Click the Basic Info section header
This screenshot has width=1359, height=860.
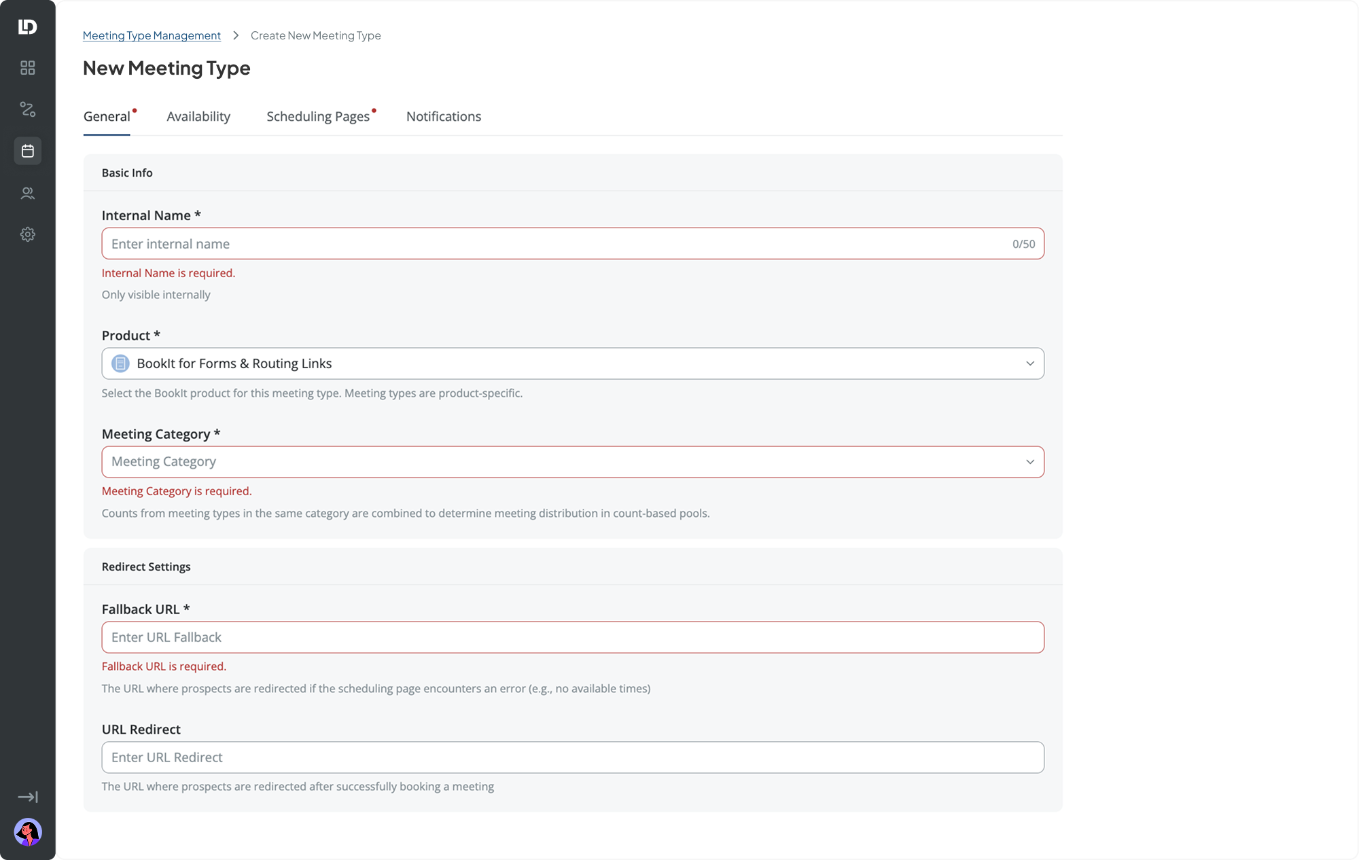tap(127, 173)
